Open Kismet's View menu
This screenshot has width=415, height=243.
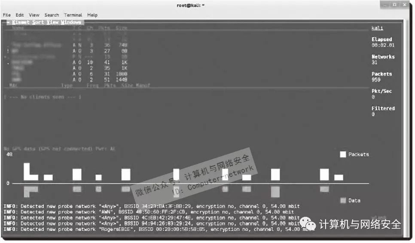52,22
